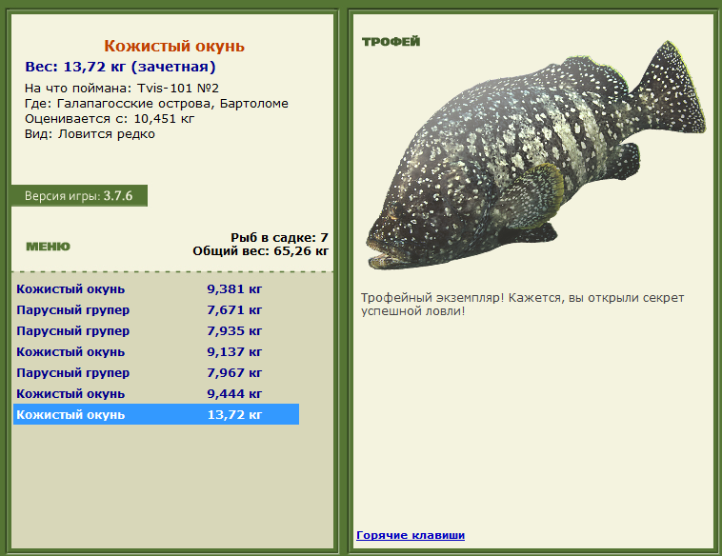
Task: Select Кожистый окунь 9,444 кг row
Action: [156, 394]
